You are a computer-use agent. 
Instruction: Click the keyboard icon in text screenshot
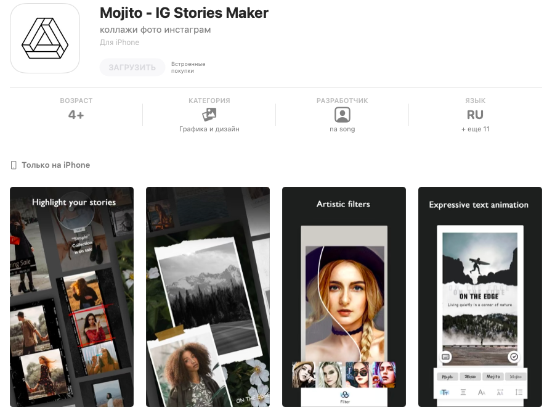(445, 356)
